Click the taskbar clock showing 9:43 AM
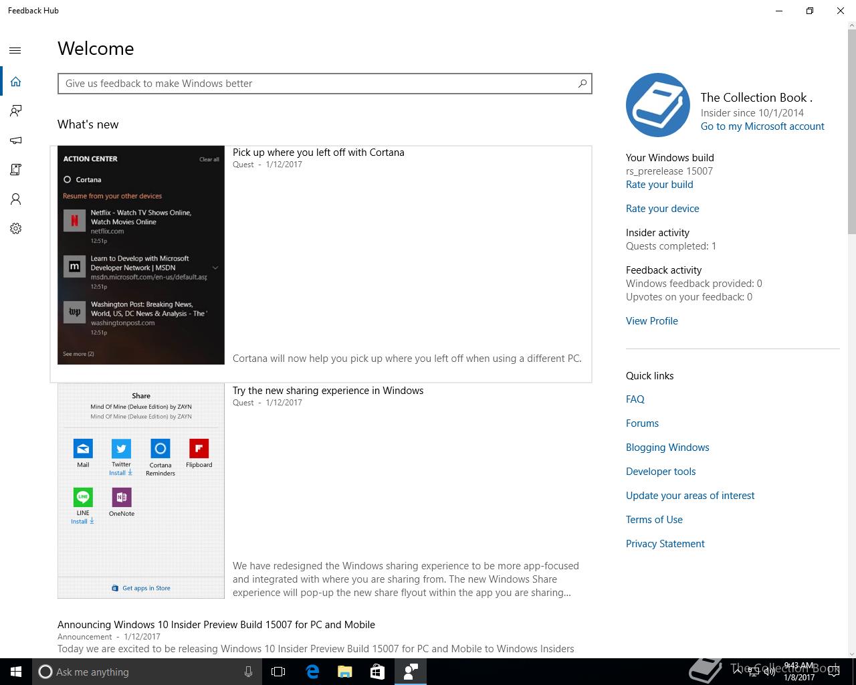This screenshot has width=856, height=685. pyautogui.click(x=799, y=672)
